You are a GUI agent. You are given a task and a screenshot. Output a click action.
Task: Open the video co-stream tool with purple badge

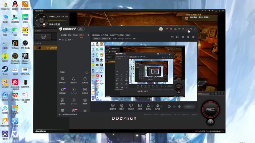[x=62, y=91]
